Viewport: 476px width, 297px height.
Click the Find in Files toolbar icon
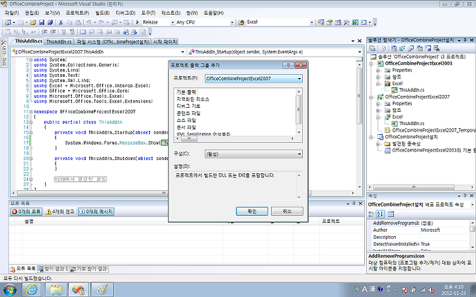(x=241, y=22)
